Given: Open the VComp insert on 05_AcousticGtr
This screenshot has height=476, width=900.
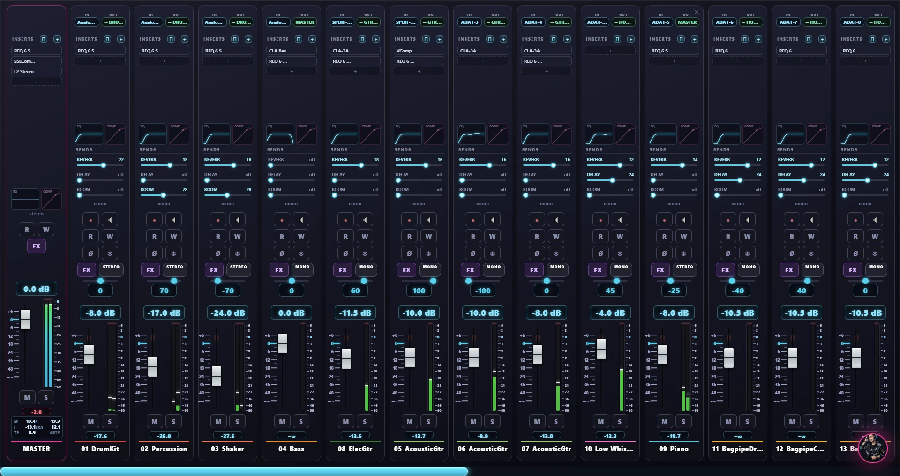Looking at the screenshot, I should (419, 51).
